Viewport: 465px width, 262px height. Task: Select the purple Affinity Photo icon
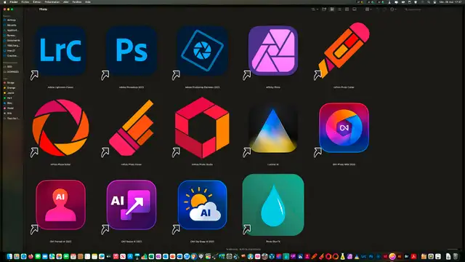coord(273,50)
